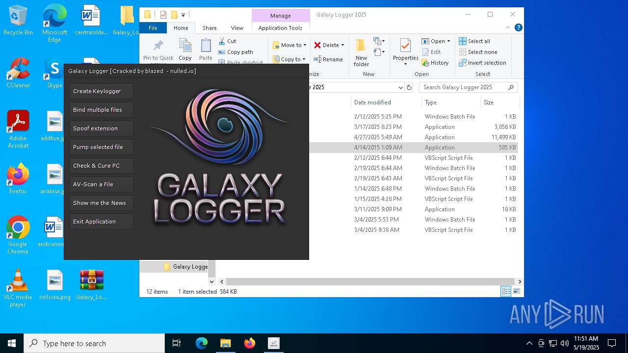The width and height of the screenshot is (628, 353).
Task: Open CCleaner desktop shortcut
Action: (x=18, y=74)
